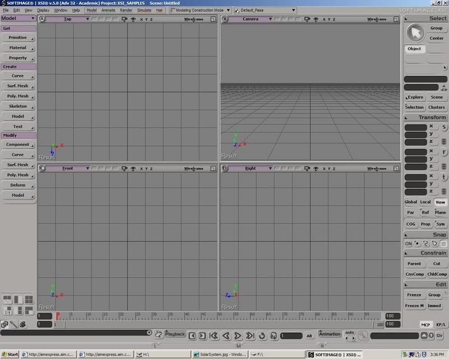Open the Camera viewport view dropdown
The width and height of the screenshot is (449, 359).
(x=250, y=19)
